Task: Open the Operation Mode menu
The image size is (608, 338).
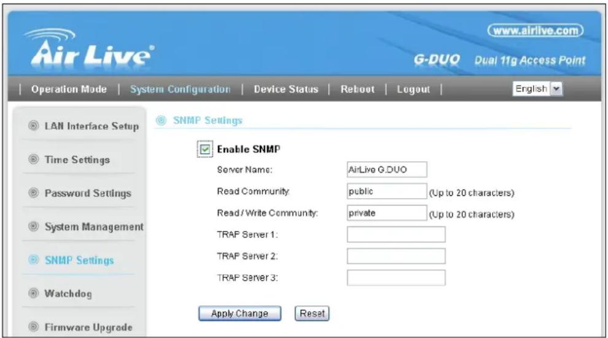Action: (x=69, y=89)
